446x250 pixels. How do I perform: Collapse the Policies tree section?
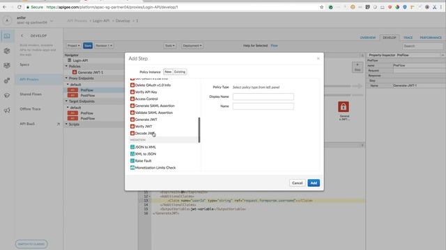click(x=67, y=66)
